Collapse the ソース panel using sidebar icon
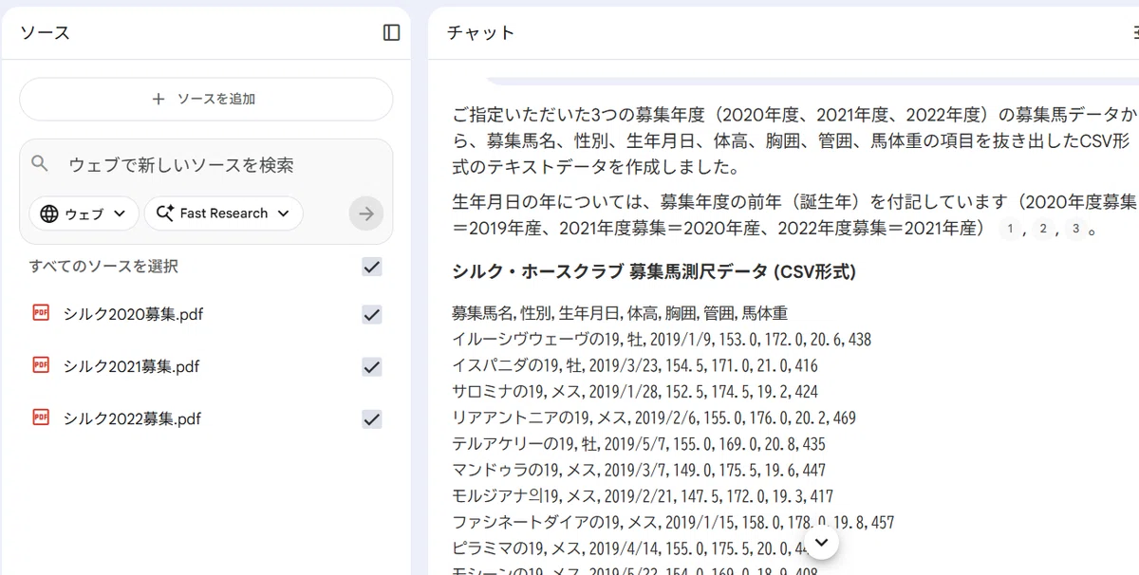This screenshot has width=1139, height=575. point(391,32)
